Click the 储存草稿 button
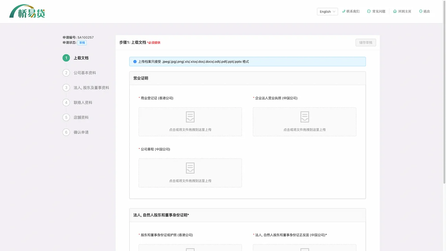The width and height of the screenshot is (446, 251). 366,42
